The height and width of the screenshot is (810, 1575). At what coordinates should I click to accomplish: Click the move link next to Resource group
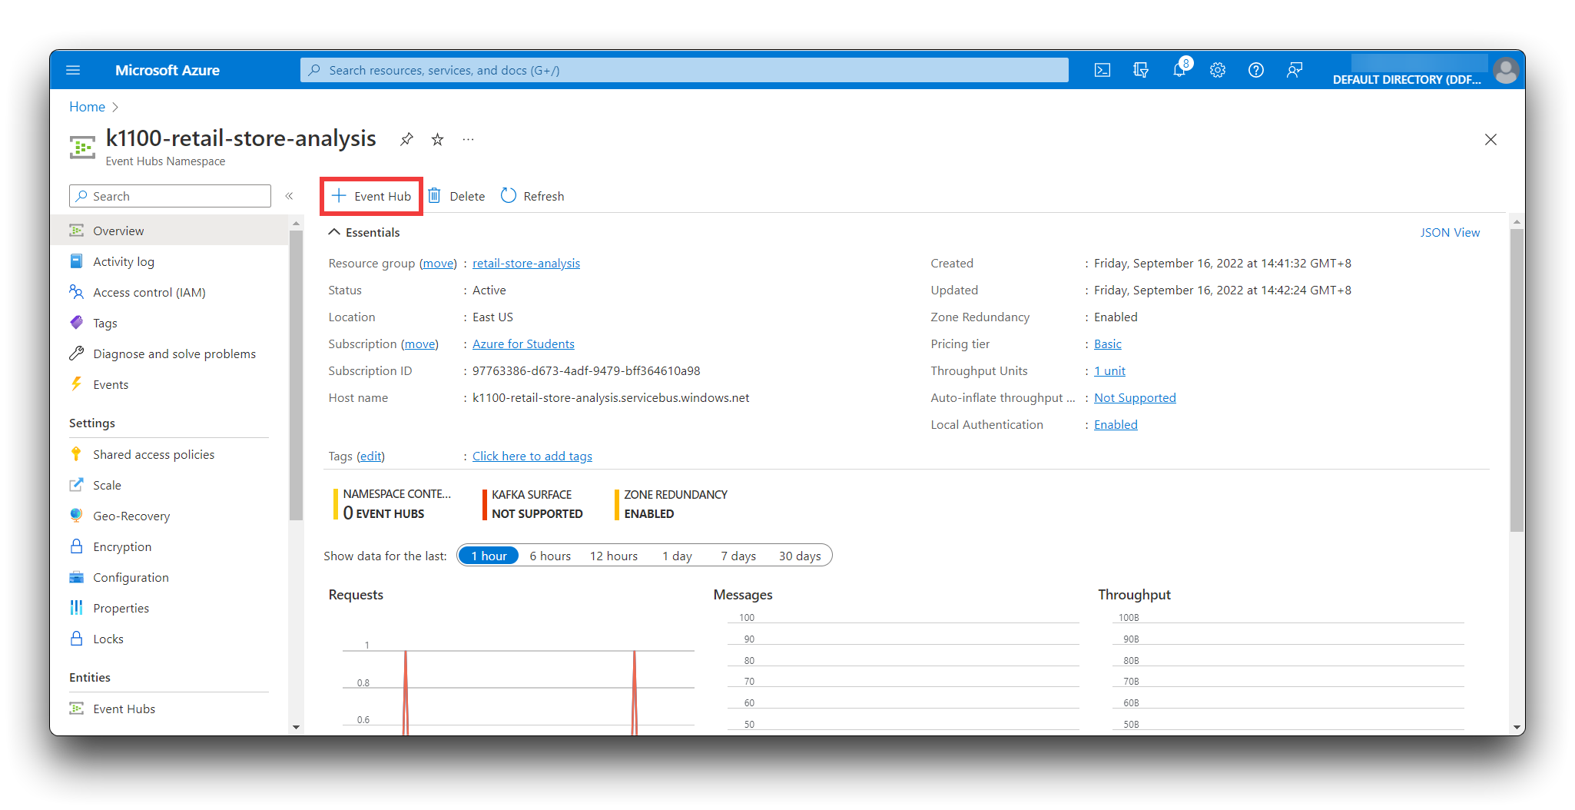438,263
